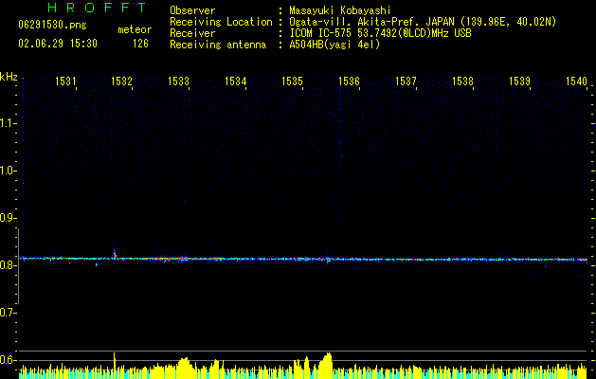Viewport: 596px width, 379px height.
Task: Select the file name 06291530.png
Action: [x=52, y=26]
